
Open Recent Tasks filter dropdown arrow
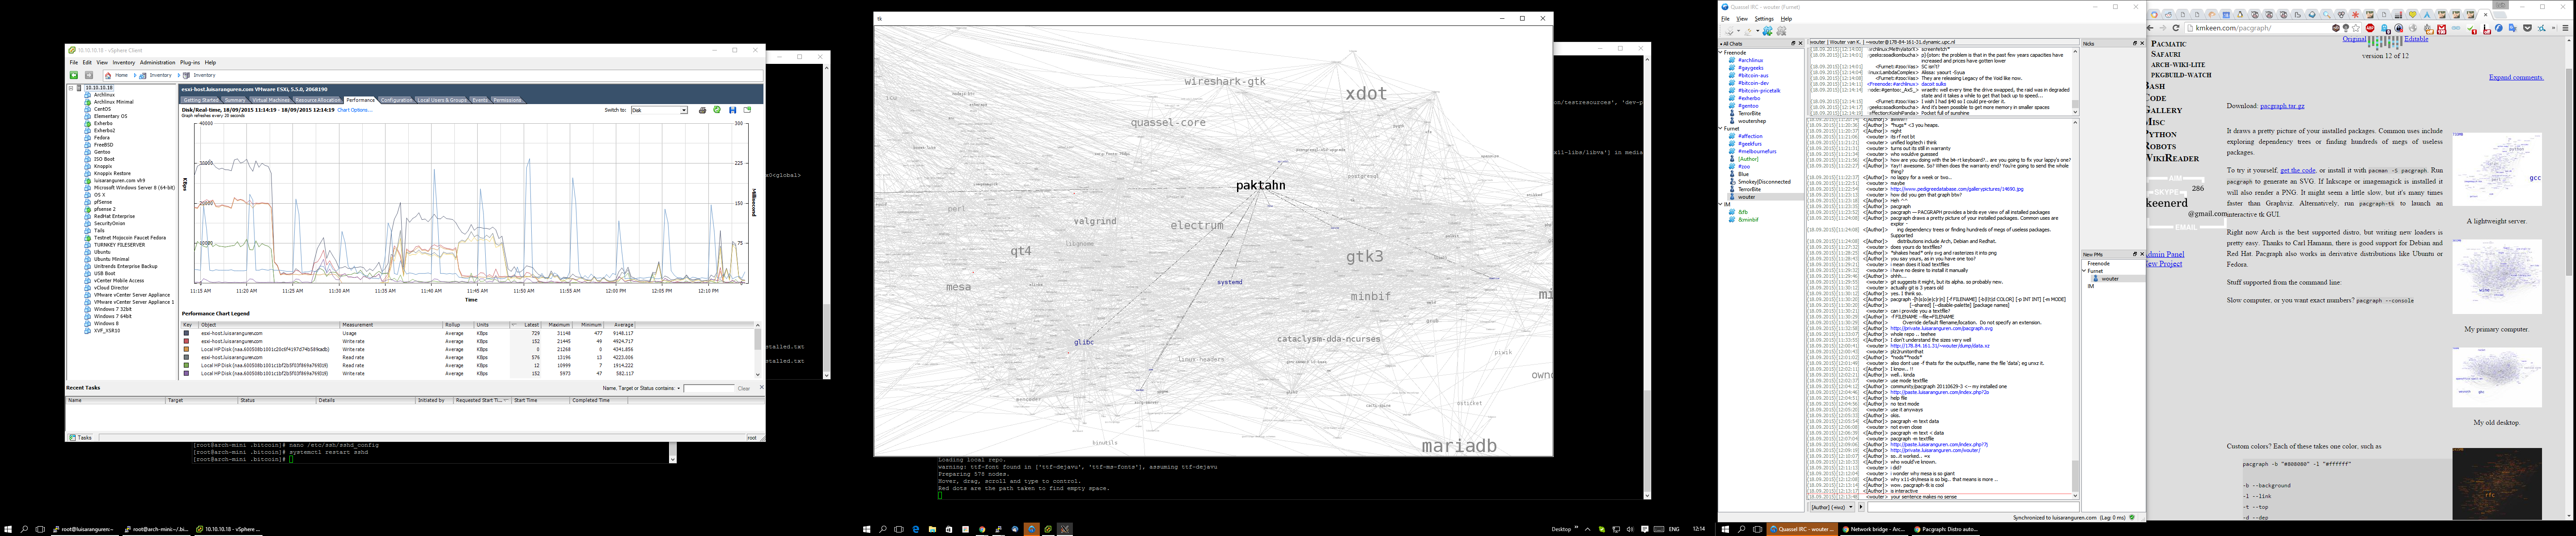[x=679, y=388]
